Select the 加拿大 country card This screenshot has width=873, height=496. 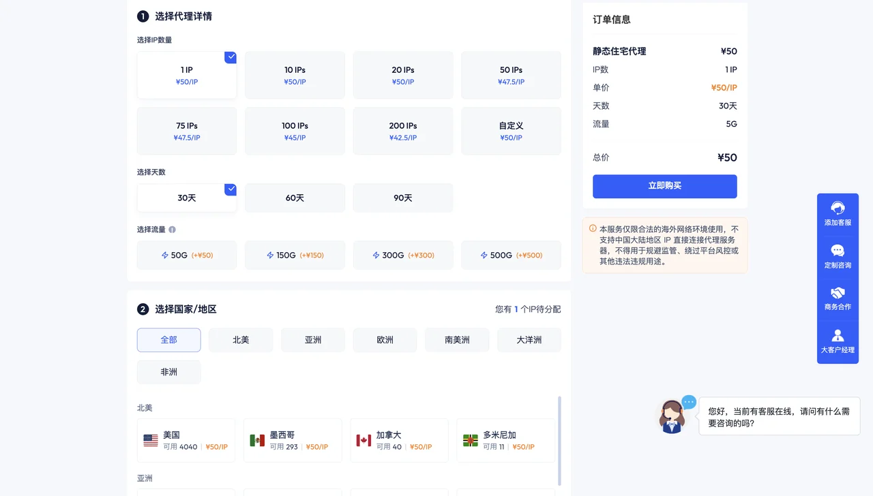(399, 440)
